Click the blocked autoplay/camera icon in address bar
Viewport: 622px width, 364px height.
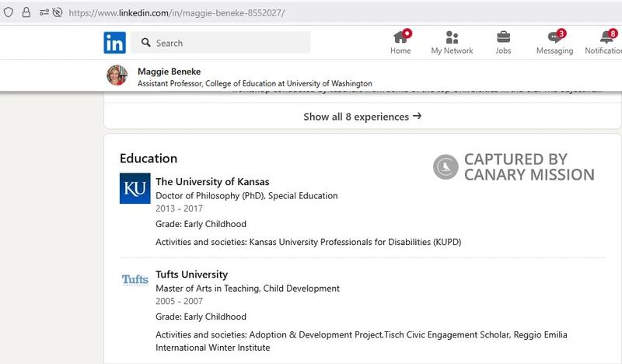(x=58, y=12)
